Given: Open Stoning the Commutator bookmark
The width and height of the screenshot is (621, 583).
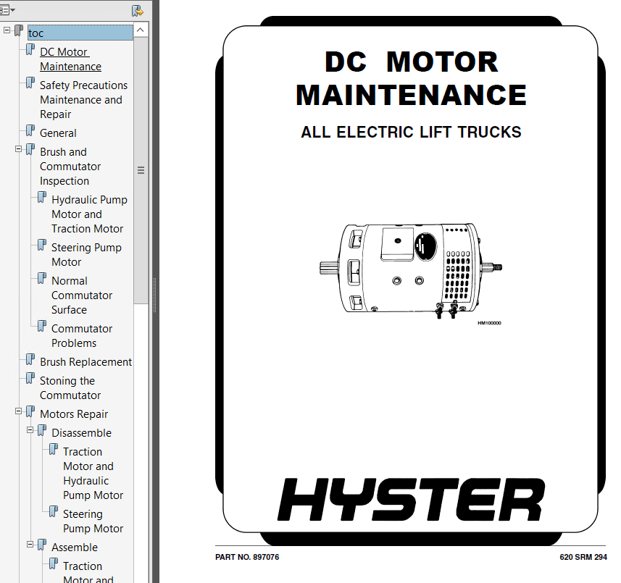Looking at the screenshot, I should click(70, 388).
